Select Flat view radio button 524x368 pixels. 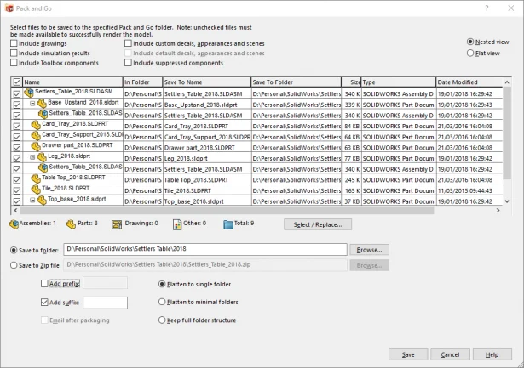(x=472, y=53)
